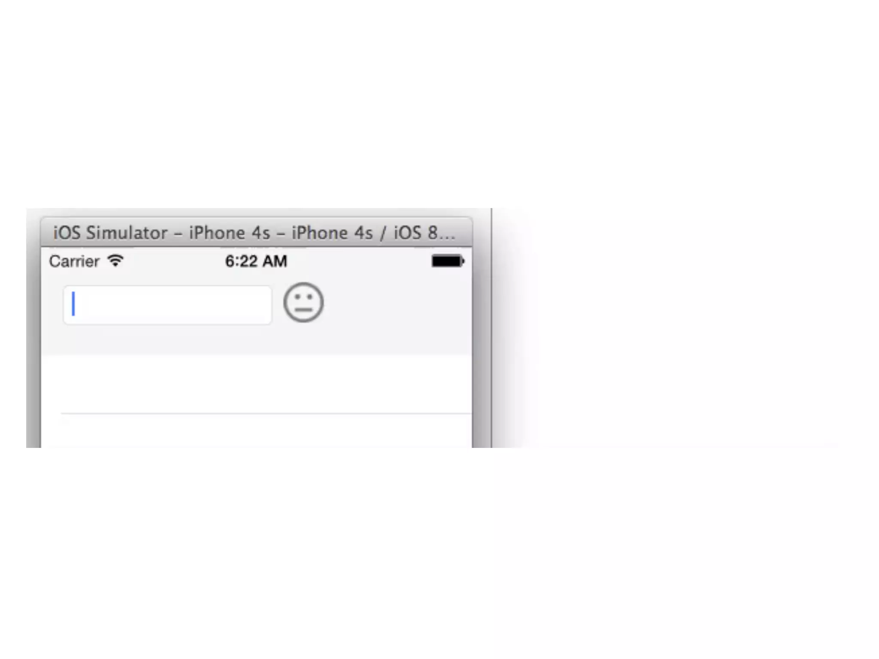The width and height of the screenshot is (879, 659).
Task: Click blank status bar between clock and battery
Action: (x=359, y=261)
